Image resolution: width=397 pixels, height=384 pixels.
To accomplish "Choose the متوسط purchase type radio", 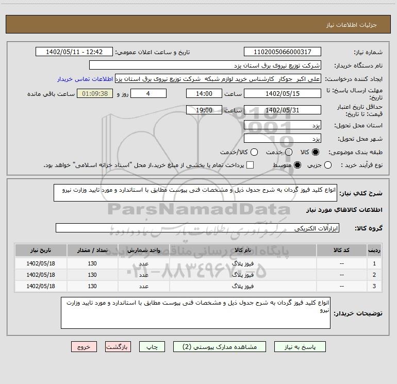I will 297,165.
